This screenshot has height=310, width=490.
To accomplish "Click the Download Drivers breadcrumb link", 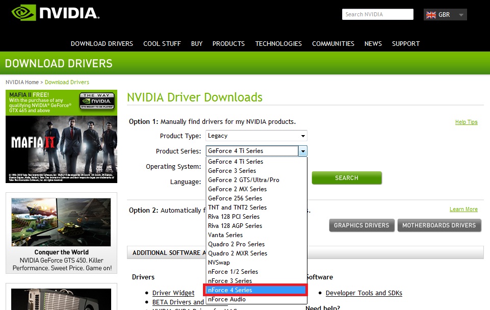I will [67, 82].
